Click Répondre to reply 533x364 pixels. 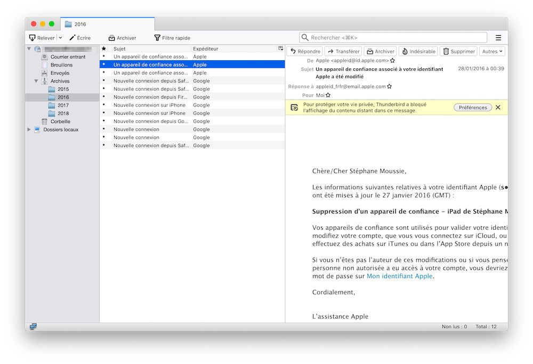pyautogui.click(x=305, y=51)
